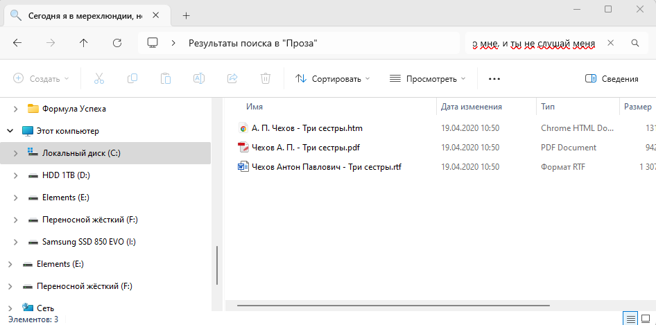Refresh the search results

[117, 43]
